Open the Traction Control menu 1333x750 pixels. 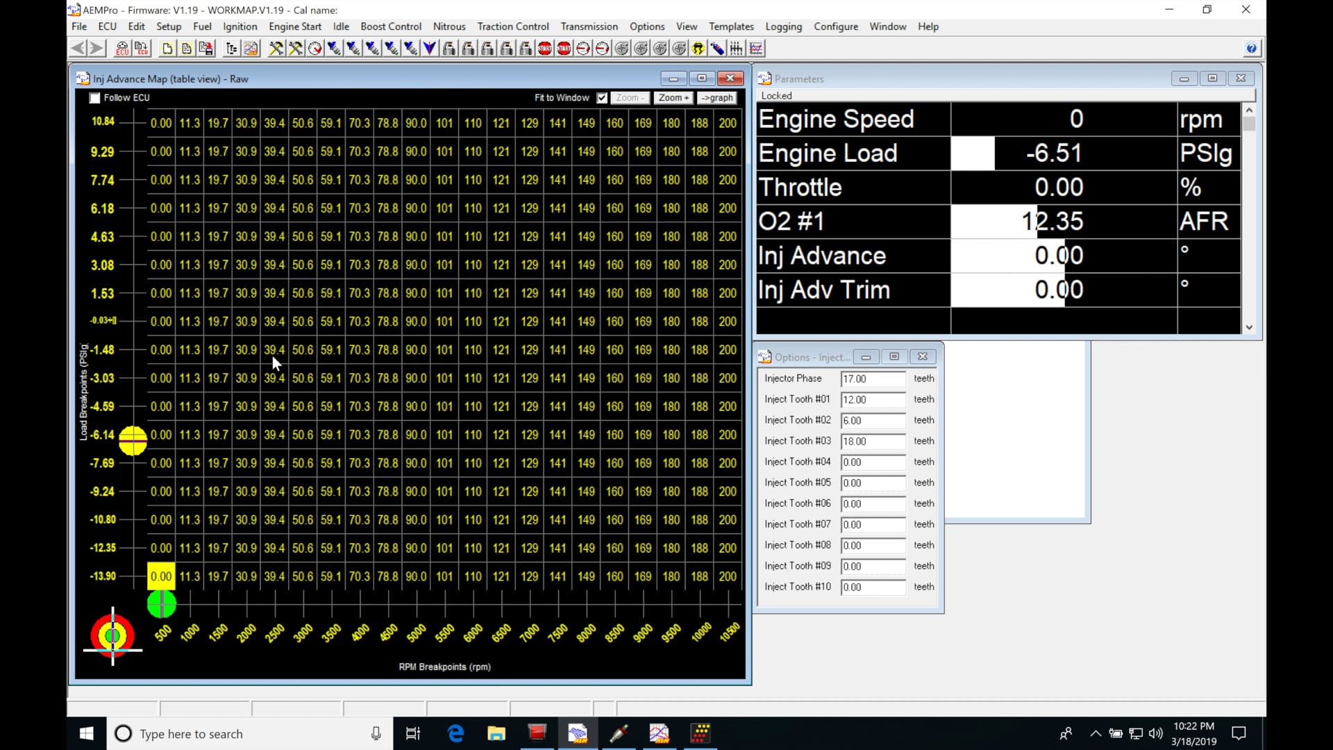[x=512, y=26]
